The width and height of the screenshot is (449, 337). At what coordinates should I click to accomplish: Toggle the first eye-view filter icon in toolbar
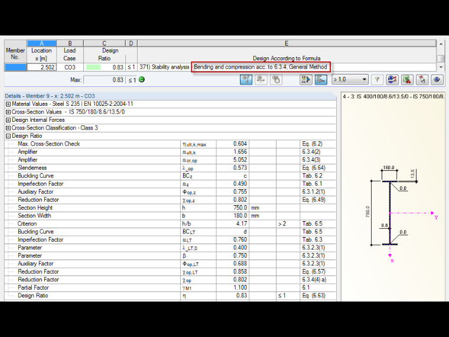pyautogui.click(x=246, y=79)
